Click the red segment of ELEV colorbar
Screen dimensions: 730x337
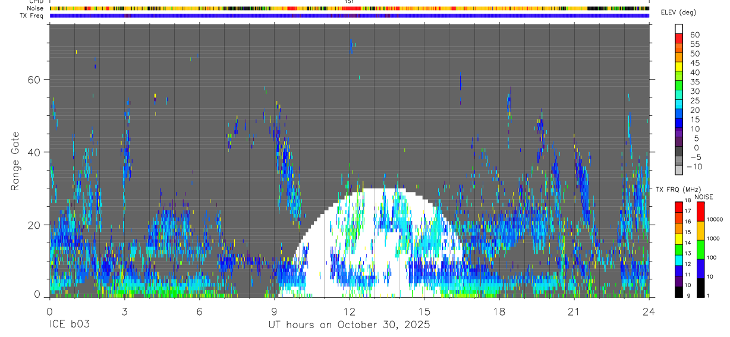click(x=679, y=38)
